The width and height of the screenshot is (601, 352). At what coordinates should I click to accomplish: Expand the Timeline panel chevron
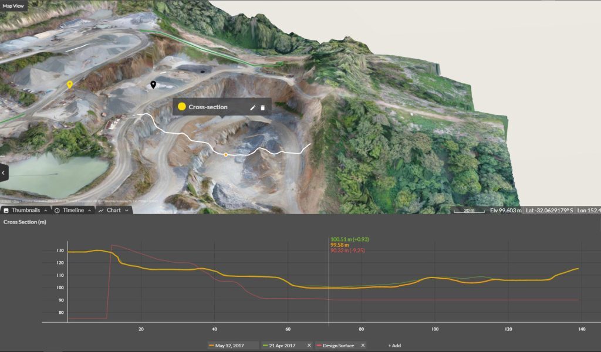(x=90, y=210)
